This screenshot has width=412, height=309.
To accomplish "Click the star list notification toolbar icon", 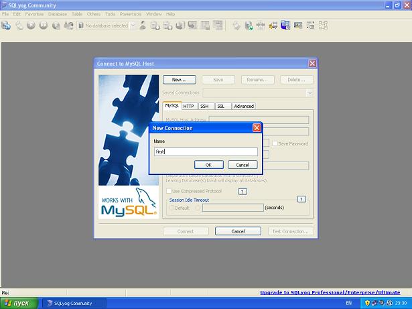I will 273,25.
